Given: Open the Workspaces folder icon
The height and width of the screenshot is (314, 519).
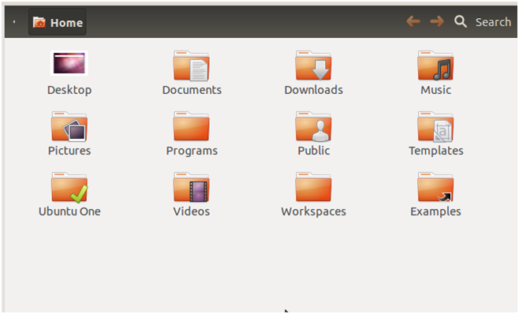Looking at the screenshot, I should [313, 187].
